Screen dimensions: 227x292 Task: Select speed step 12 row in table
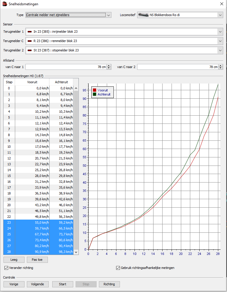tap(38, 158)
